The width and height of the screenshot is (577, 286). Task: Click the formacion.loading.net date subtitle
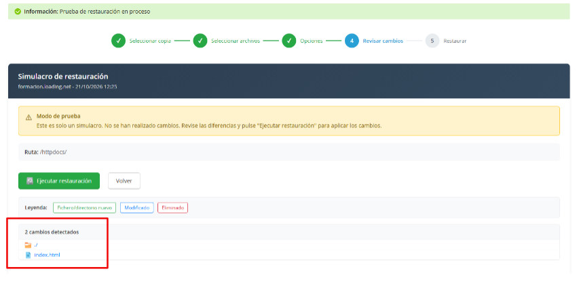pos(67,87)
